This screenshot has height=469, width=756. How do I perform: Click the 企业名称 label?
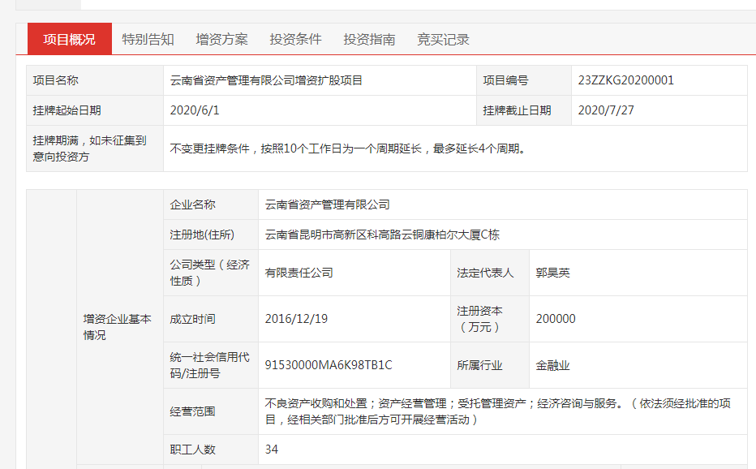[x=193, y=204]
